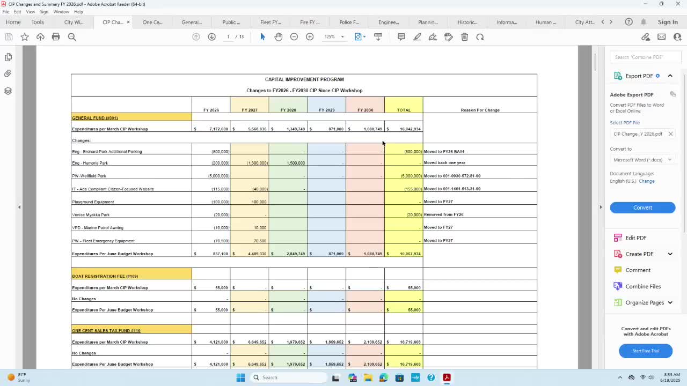Bookmark the document with the star icon
Screen dimensions: 687x386
point(25,37)
